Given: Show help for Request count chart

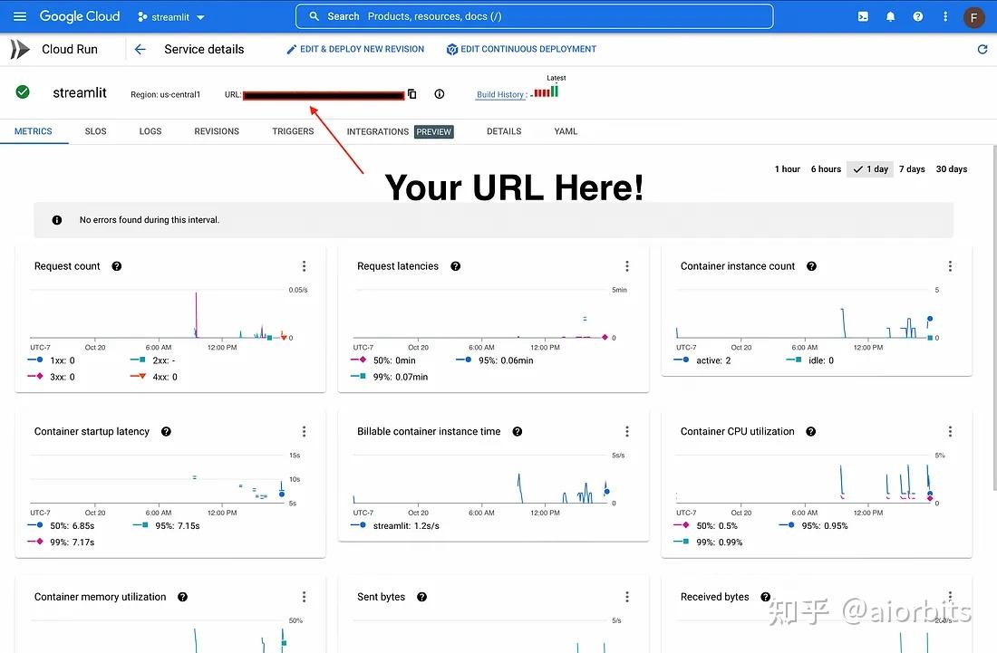Looking at the screenshot, I should [116, 266].
